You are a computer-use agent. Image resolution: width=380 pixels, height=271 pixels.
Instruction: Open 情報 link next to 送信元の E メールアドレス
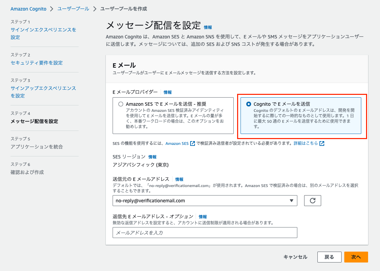pyautogui.click(x=179, y=180)
